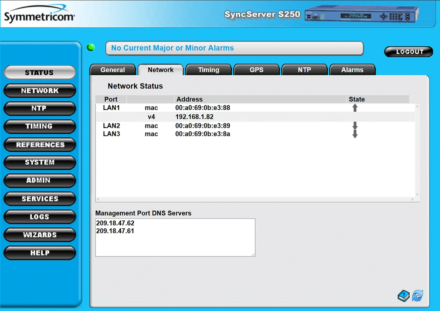Go to the NTP sidebar section
This screenshot has height=311, width=440.
40,109
